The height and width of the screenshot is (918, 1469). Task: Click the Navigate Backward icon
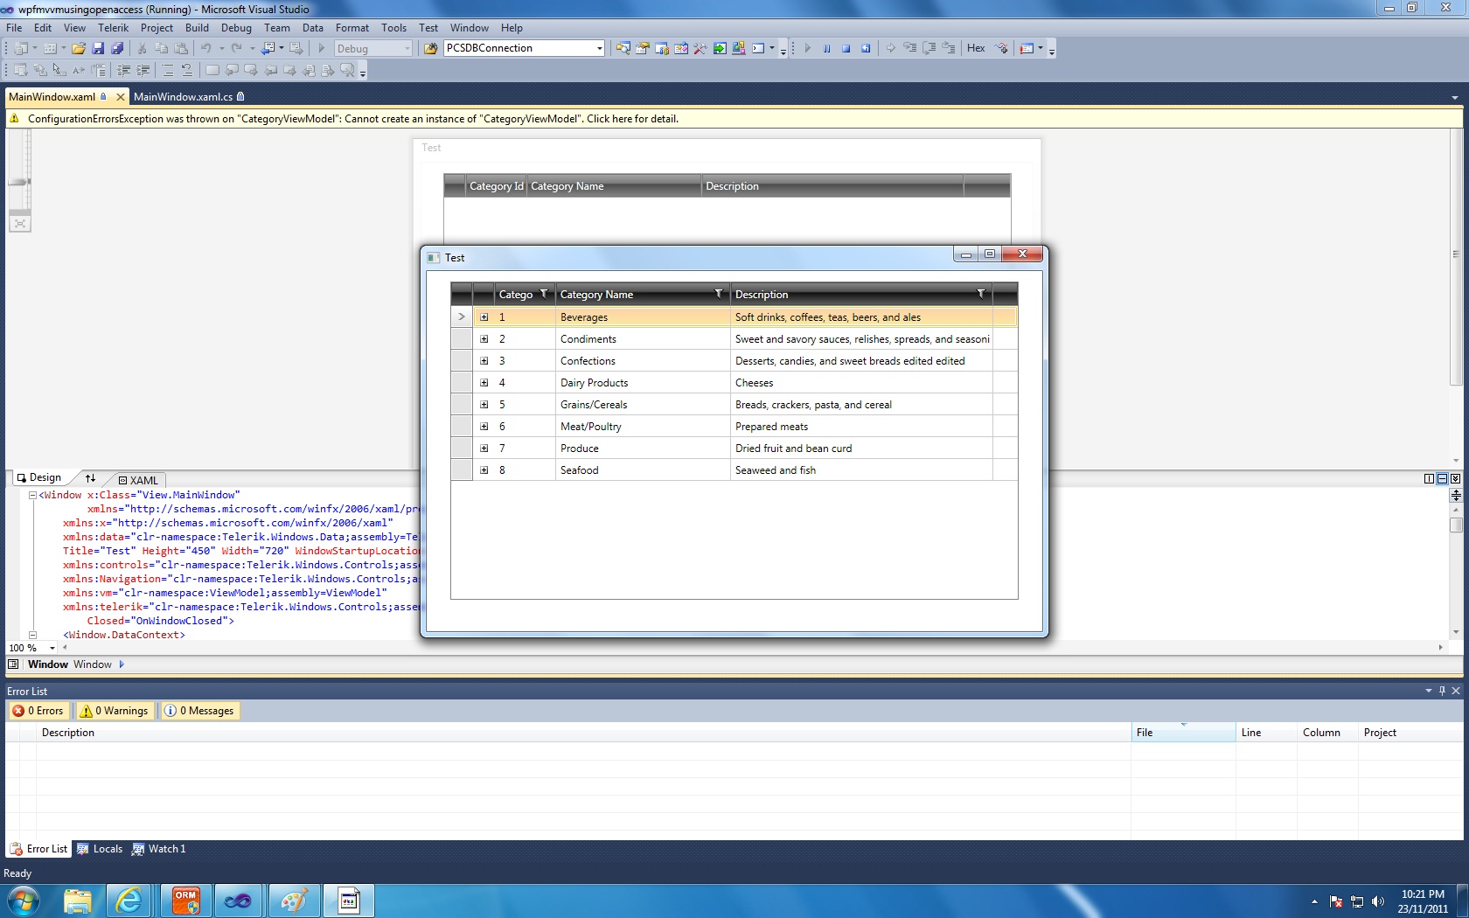[x=268, y=49]
